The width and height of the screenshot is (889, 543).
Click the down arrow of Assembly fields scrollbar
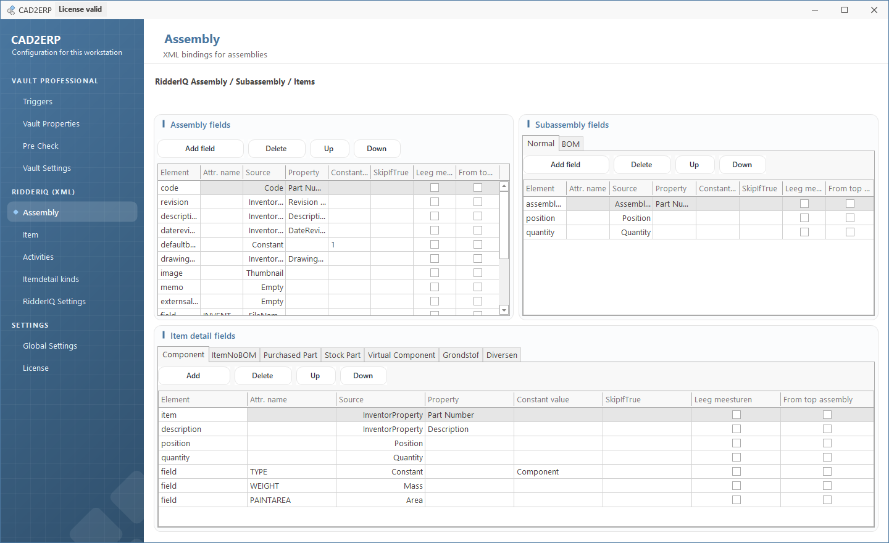504,310
